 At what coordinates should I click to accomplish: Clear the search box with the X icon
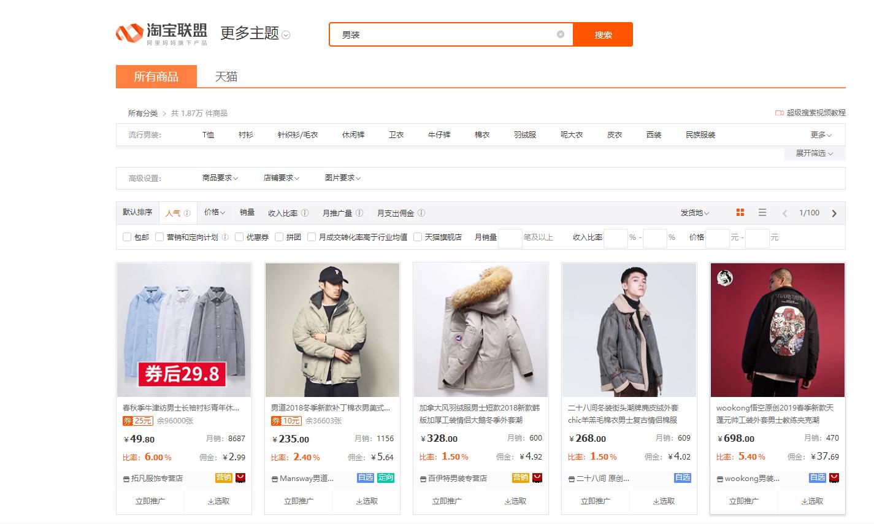559,34
